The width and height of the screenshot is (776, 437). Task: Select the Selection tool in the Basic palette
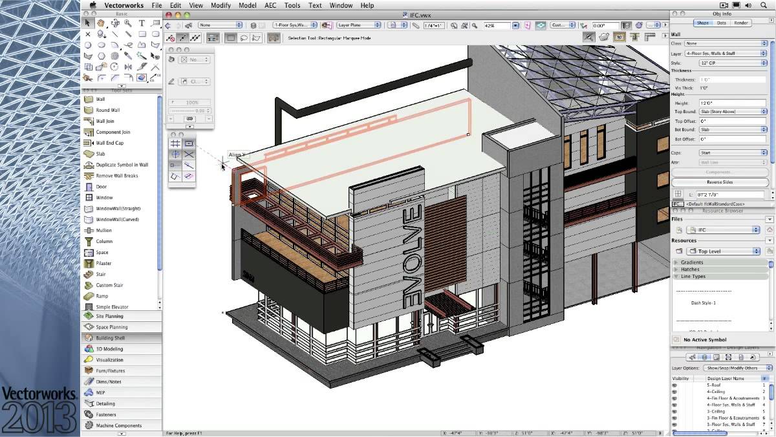pos(87,22)
